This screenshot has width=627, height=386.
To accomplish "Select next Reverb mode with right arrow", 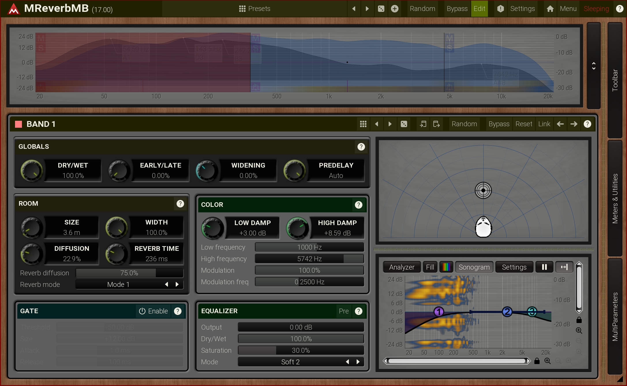I will pyautogui.click(x=177, y=284).
